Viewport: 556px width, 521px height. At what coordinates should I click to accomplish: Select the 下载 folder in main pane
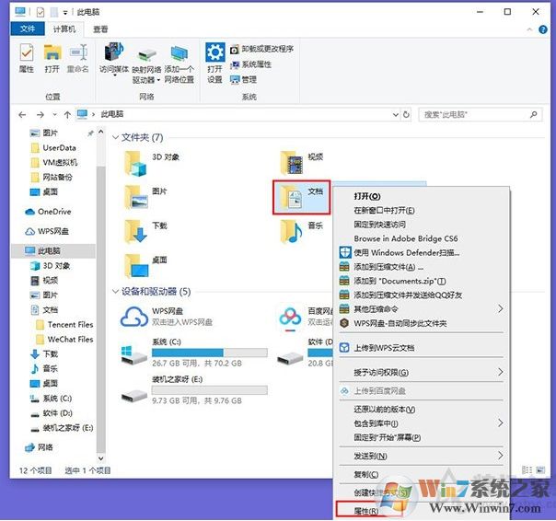146,232
